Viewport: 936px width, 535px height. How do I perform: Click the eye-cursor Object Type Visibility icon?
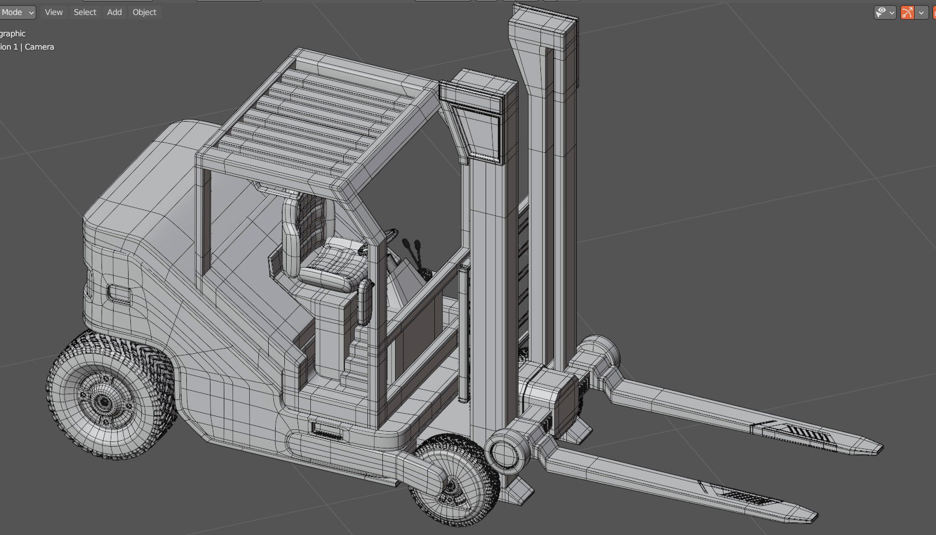(x=881, y=12)
